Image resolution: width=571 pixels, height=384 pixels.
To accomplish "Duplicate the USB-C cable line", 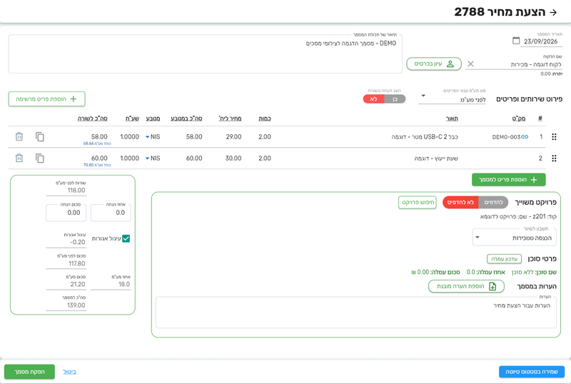I will 40,137.
